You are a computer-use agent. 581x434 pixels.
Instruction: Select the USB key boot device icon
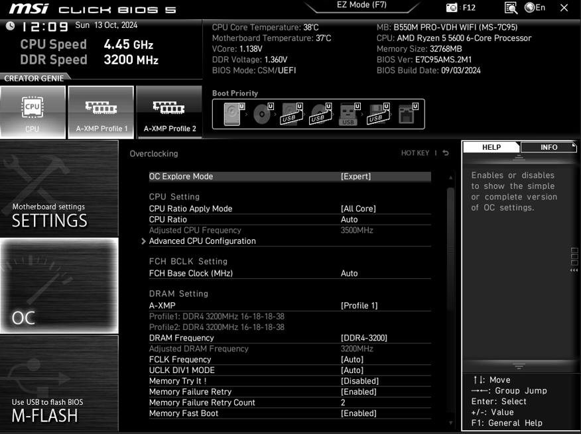348,114
